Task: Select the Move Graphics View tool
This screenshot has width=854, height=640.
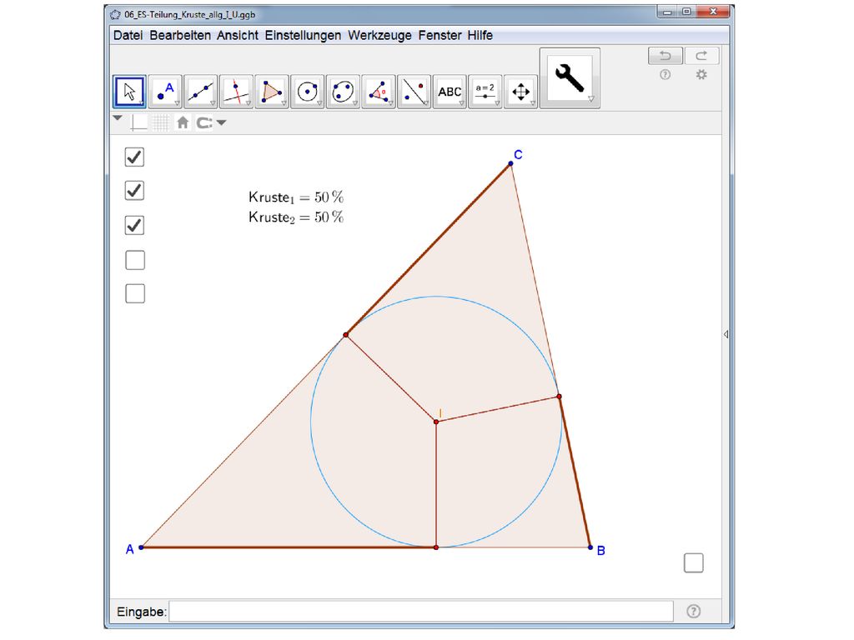Action: pyautogui.click(x=520, y=92)
